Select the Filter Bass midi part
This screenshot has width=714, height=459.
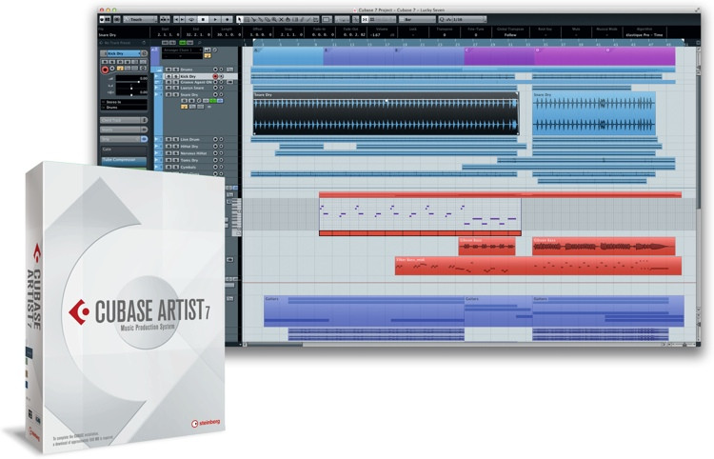[x=538, y=266]
